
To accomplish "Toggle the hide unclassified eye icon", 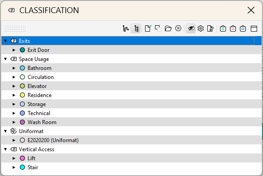I will (x=191, y=28).
